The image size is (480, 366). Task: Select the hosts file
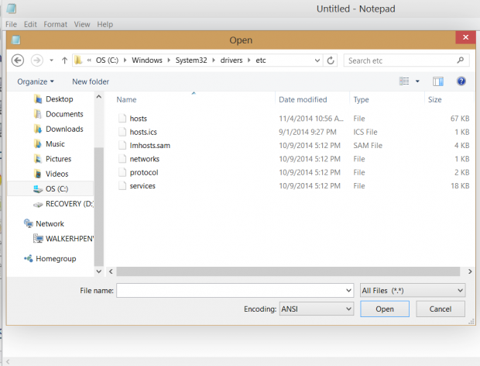138,118
